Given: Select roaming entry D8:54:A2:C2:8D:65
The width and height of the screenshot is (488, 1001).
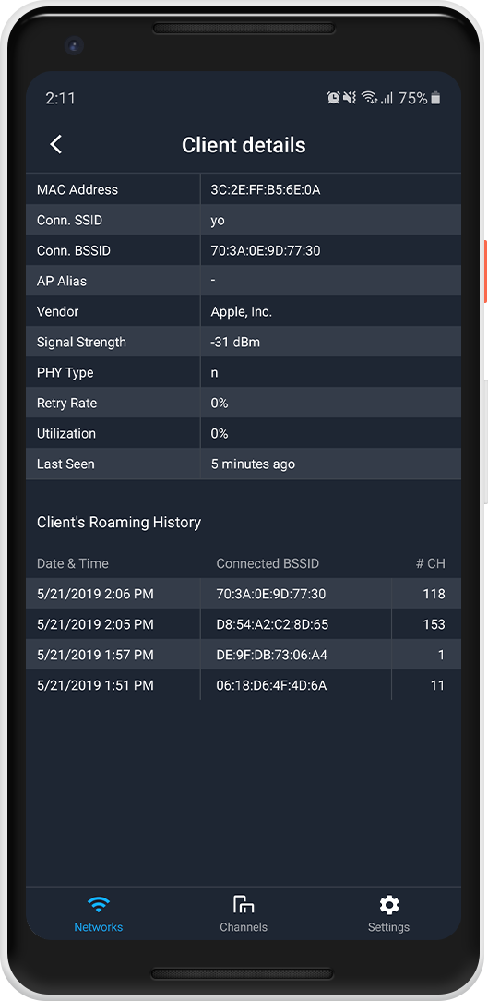Looking at the screenshot, I should point(243,624).
